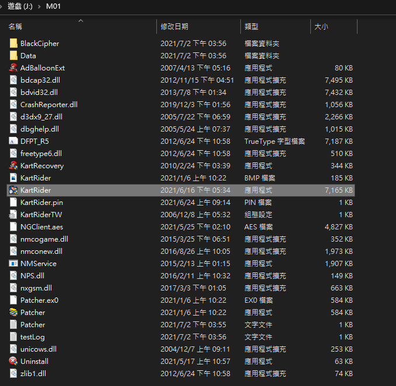Click the 74 KB size of zlib1.dll
The image size is (396, 386).
tap(344, 373)
